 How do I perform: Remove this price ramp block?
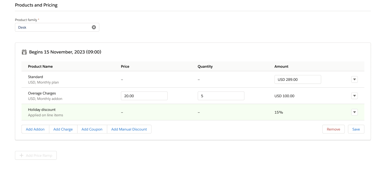coord(333,129)
